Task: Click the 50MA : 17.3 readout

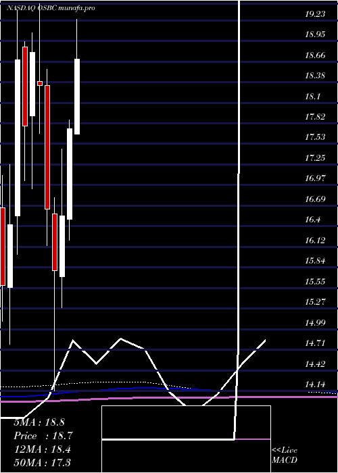Action: click(x=42, y=462)
